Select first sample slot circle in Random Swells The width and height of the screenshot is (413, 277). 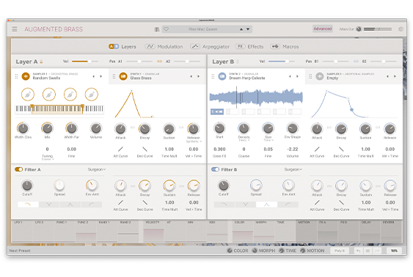pos(28,95)
